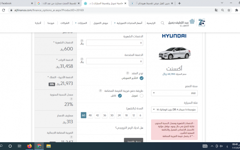The height and width of the screenshot is (150, 240).
Task: Show hidden system tray icons chevron
Action: pyautogui.click(x=212, y=146)
